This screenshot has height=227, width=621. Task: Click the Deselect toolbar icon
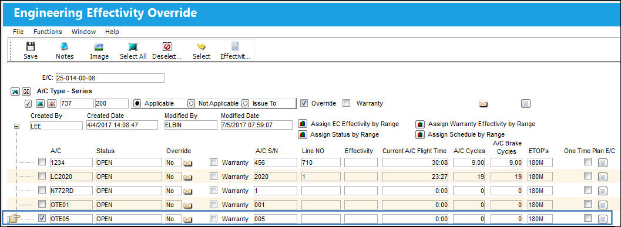167,47
